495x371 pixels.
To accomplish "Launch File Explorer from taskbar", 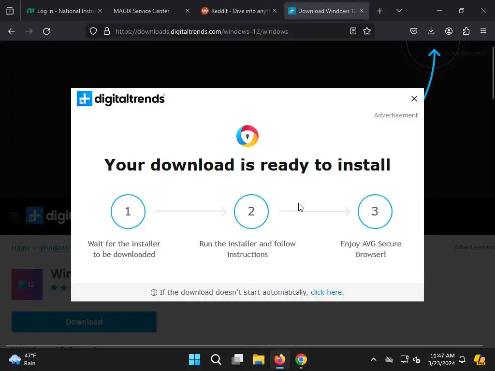I will [259, 359].
